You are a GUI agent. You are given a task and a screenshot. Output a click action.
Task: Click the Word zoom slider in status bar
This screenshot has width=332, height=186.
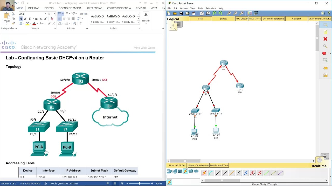pos(140,183)
